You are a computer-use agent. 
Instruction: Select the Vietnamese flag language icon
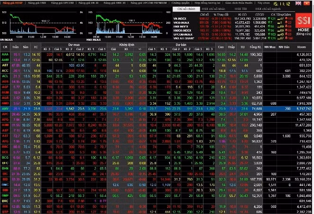click(306, 3)
